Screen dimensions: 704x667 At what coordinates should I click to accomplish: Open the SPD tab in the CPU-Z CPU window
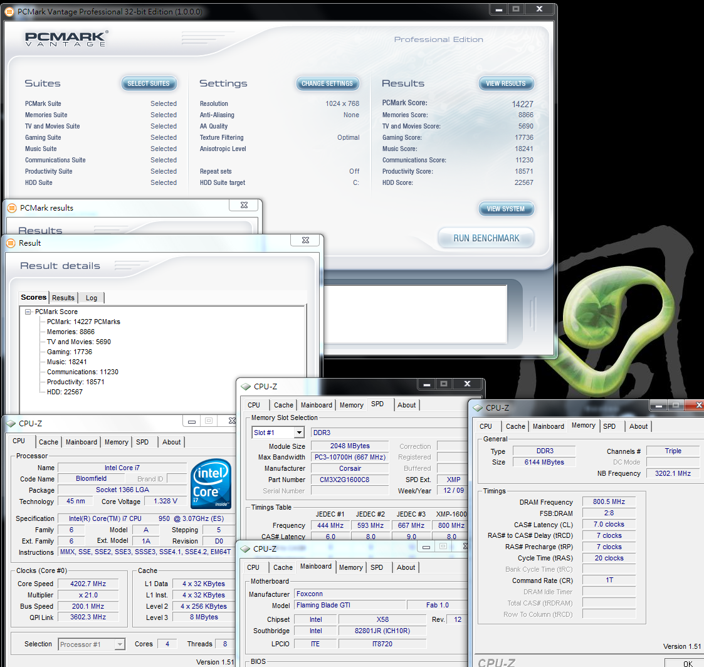(x=142, y=442)
